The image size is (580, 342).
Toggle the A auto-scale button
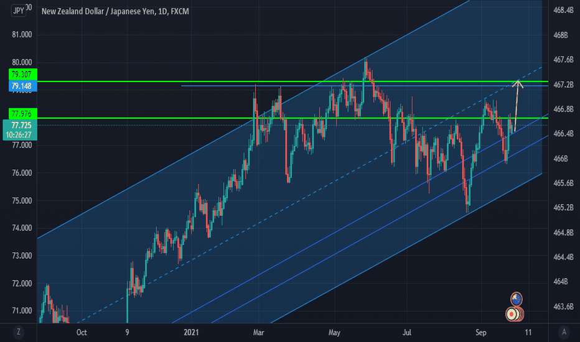(564, 332)
